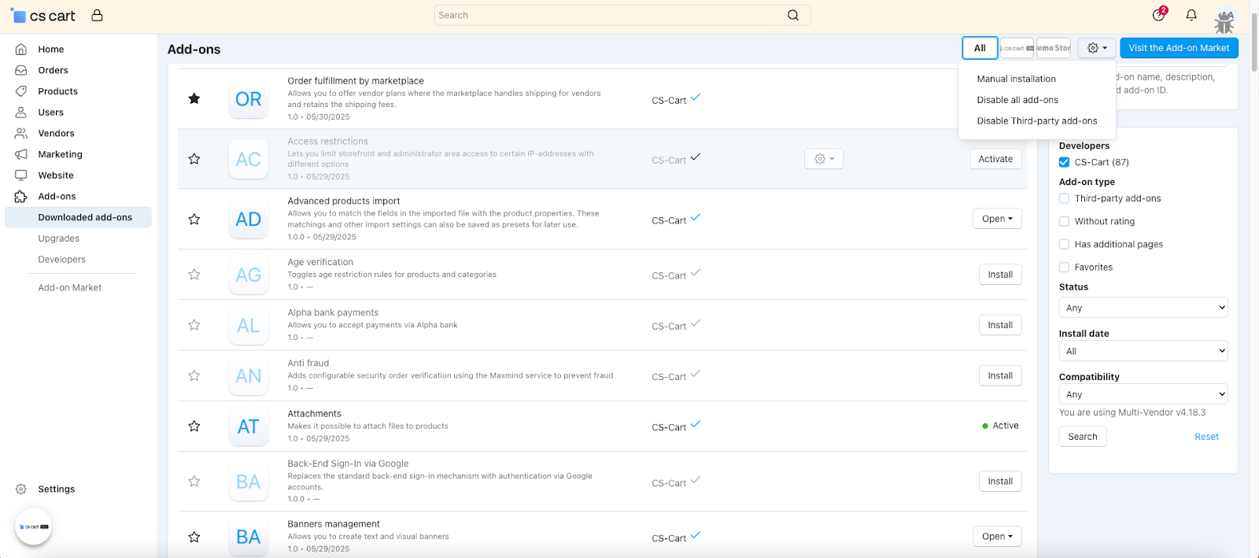Image resolution: width=1259 pixels, height=558 pixels.
Task: Open Downloaded add-ons in sidebar
Action: tap(78, 217)
